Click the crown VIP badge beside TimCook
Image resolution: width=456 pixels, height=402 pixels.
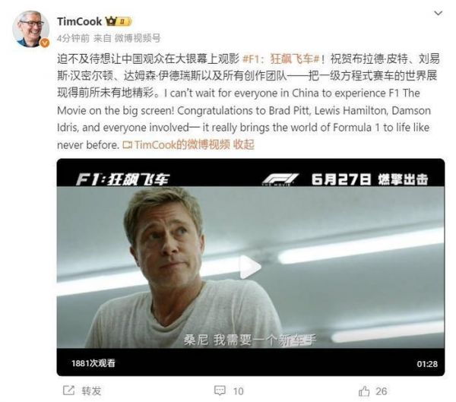click(x=111, y=21)
